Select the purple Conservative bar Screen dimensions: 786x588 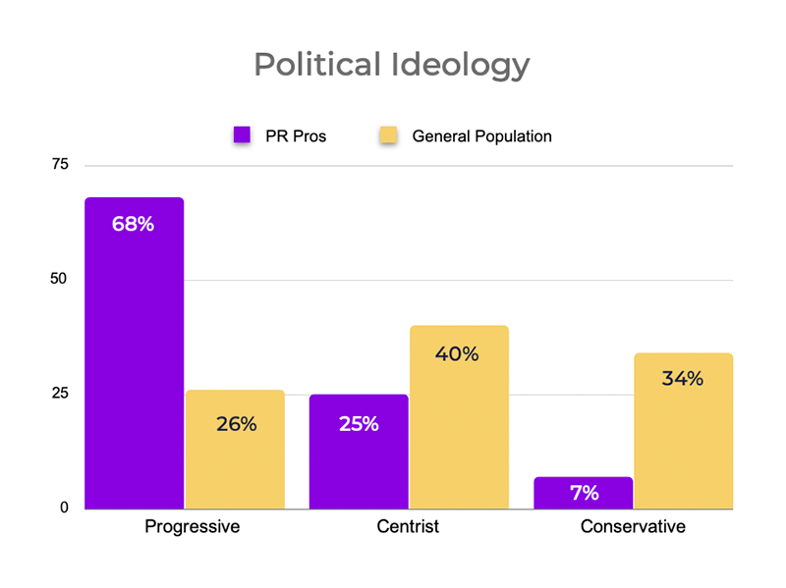[584, 494]
